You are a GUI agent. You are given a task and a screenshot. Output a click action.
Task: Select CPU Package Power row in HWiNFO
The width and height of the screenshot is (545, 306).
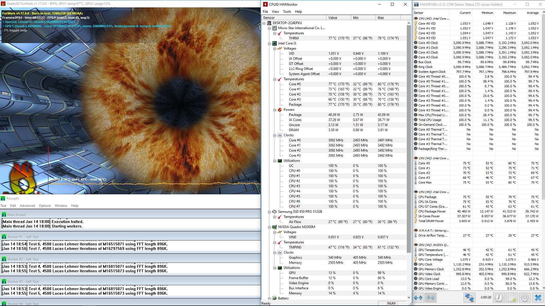point(477,211)
